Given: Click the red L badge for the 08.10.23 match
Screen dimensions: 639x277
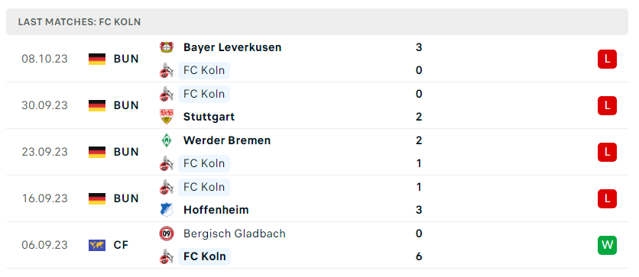Looking at the screenshot, I should 607,59.
